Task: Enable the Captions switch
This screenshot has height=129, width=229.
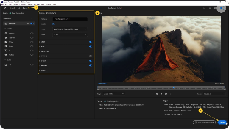Action: pos(91,56)
